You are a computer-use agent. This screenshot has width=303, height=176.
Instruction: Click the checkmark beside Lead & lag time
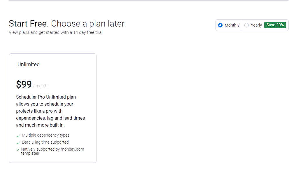pyautogui.click(x=18, y=142)
